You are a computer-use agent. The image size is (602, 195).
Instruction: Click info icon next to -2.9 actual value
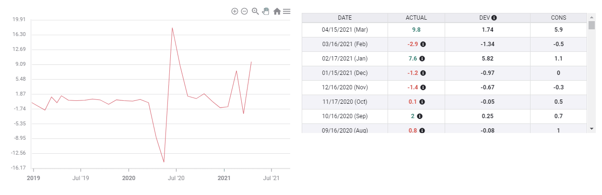pyautogui.click(x=423, y=44)
